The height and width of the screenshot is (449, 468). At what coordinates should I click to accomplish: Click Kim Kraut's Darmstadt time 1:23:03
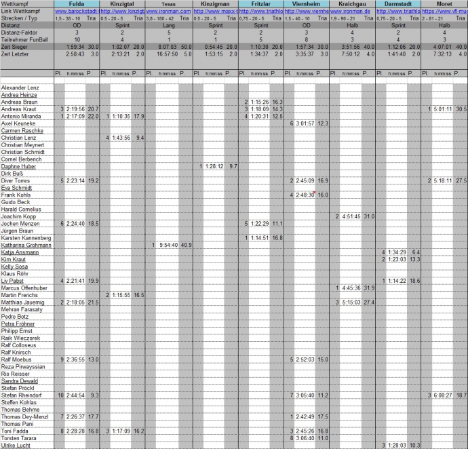(397, 259)
